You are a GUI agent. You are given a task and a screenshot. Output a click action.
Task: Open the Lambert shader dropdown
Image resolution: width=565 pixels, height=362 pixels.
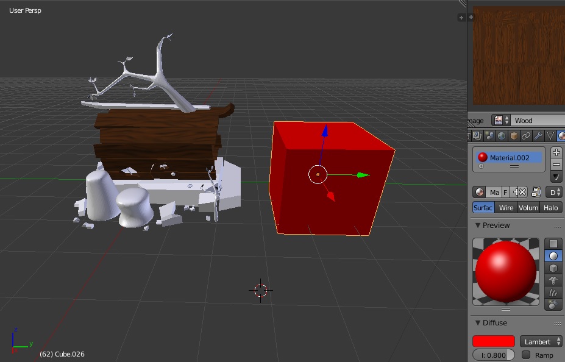540,341
